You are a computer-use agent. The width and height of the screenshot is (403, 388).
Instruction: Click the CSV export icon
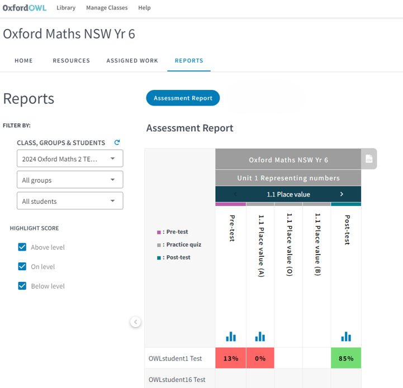coord(369,159)
